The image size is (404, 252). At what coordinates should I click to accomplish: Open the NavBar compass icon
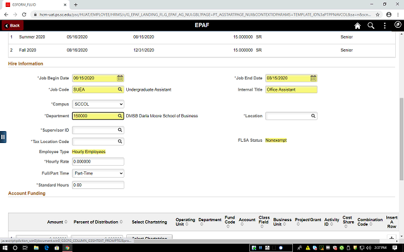(398, 26)
